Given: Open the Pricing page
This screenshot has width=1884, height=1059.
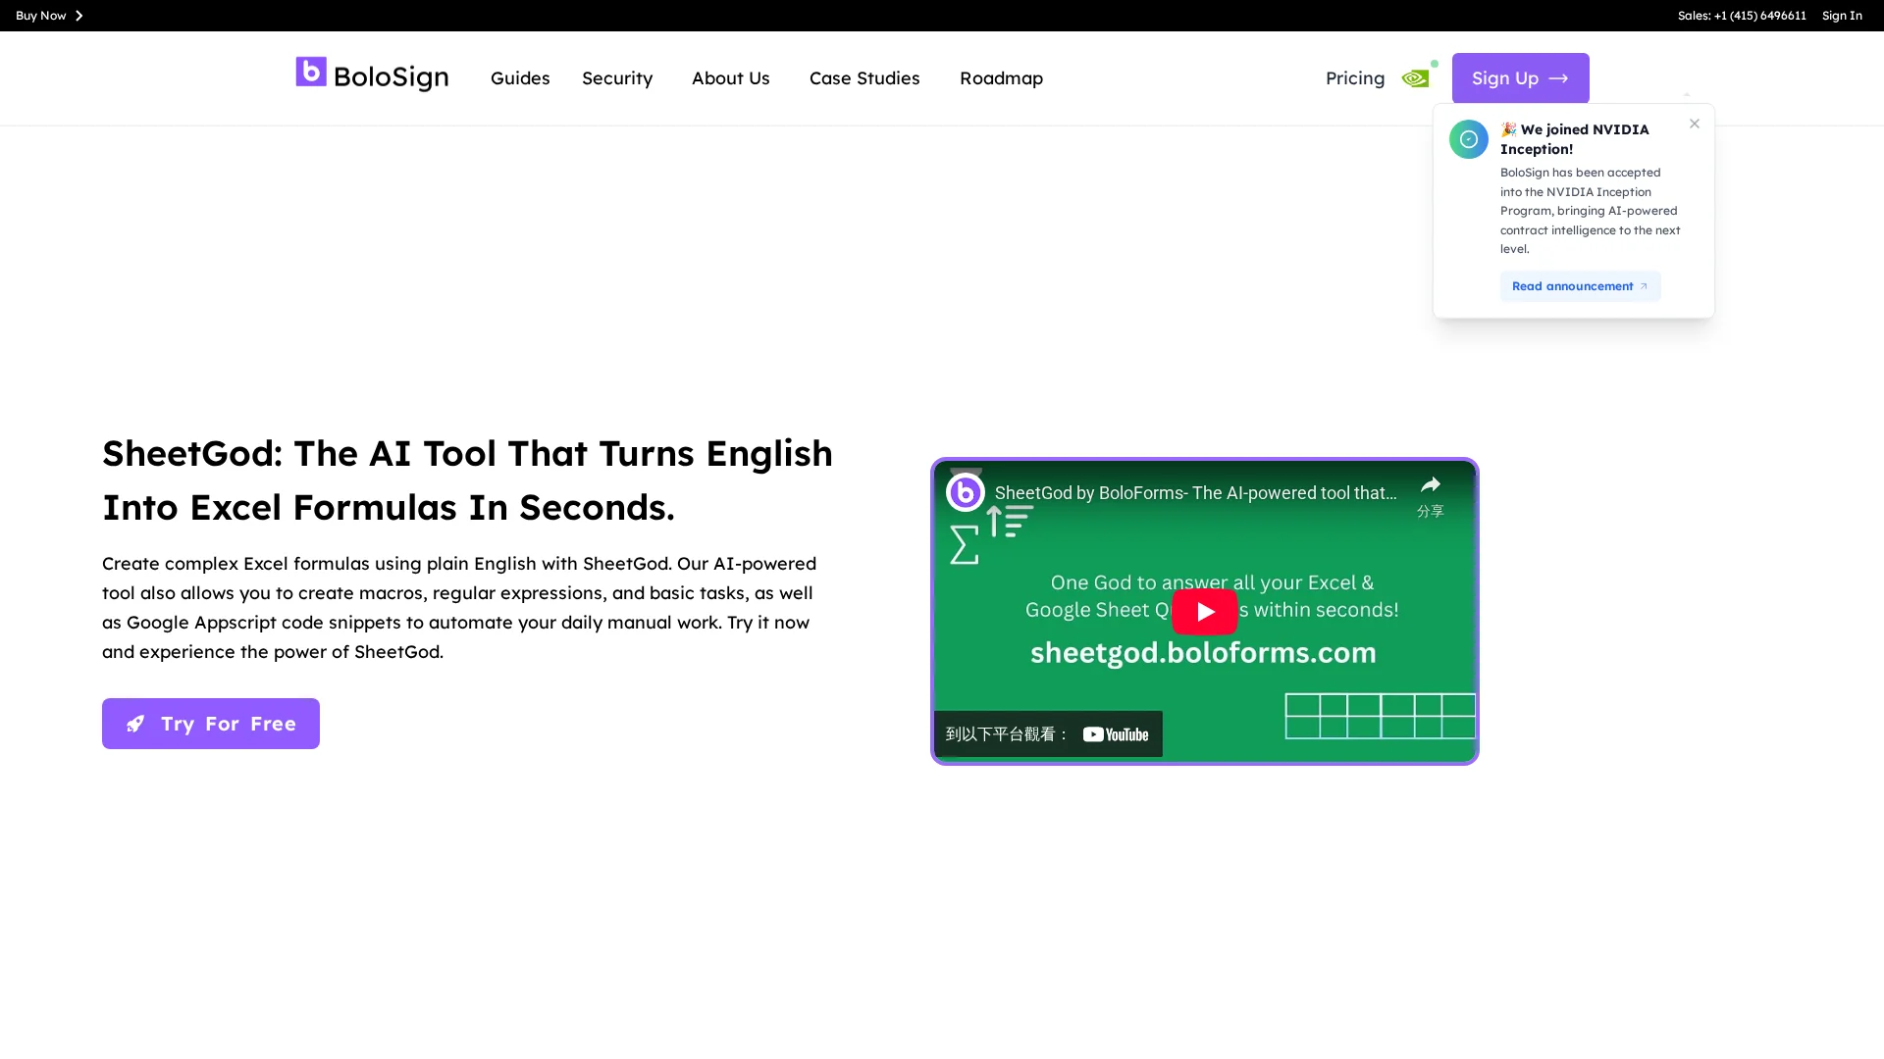Looking at the screenshot, I should [x=1354, y=78].
